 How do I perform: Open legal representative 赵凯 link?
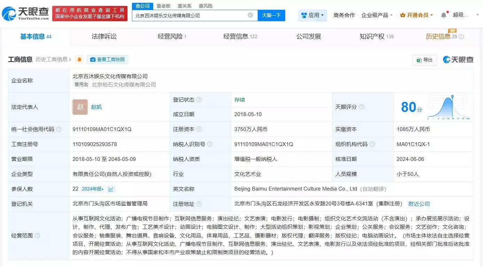96,107
